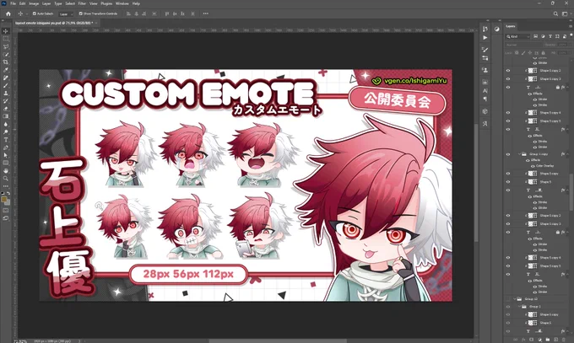Hide the Shape 5 layer below Group 1 copy
The width and height of the screenshot is (574, 343).
click(x=508, y=182)
